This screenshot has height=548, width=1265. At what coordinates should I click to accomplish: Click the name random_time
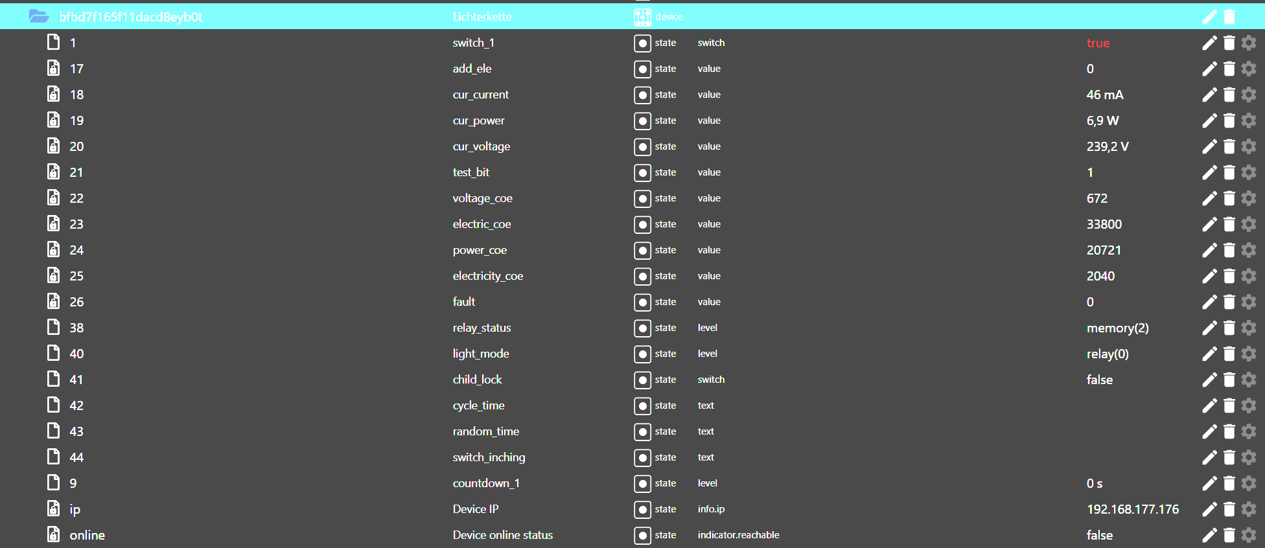(485, 431)
